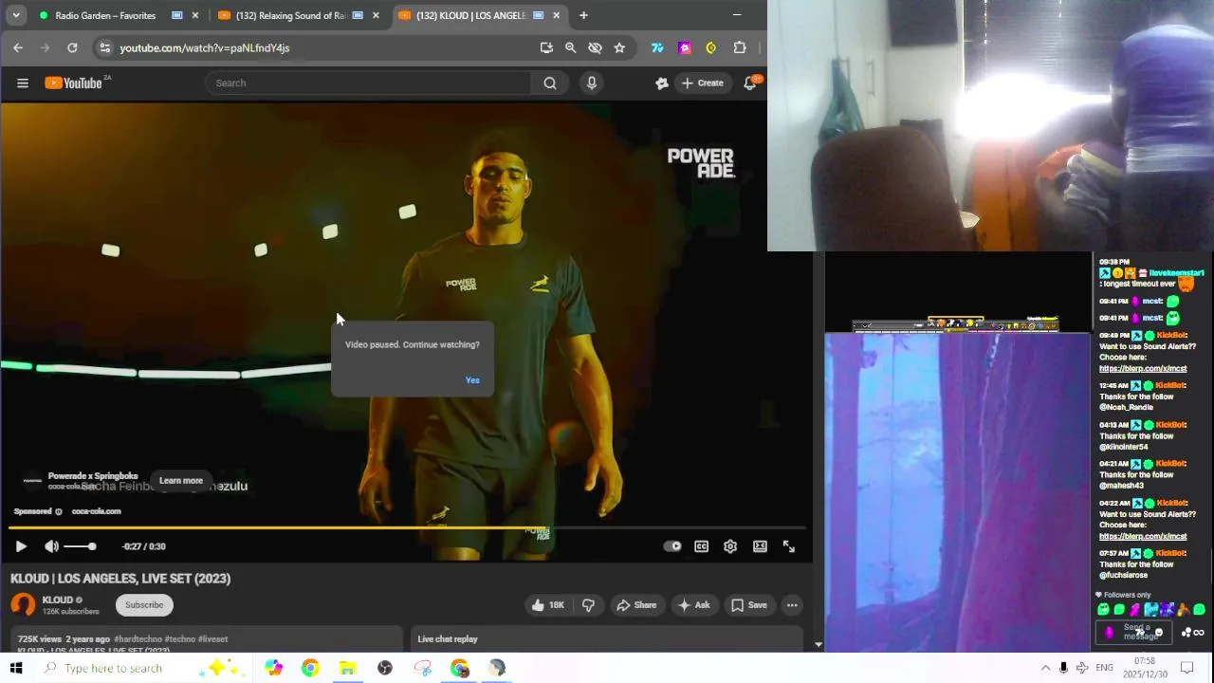Screen dimensions: 1214x683
Task: Open File Explorer from taskbar
Action: (x=347, y=668)
